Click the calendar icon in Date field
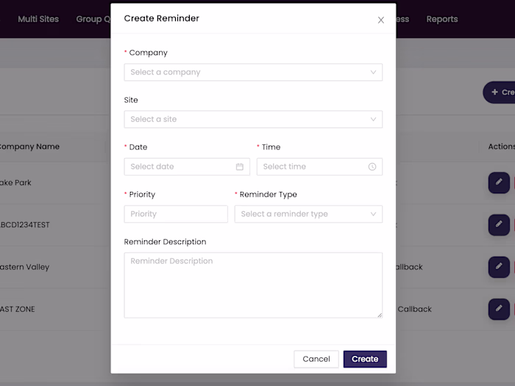Screen dimensions: 515x386 [x=240, y=167]
